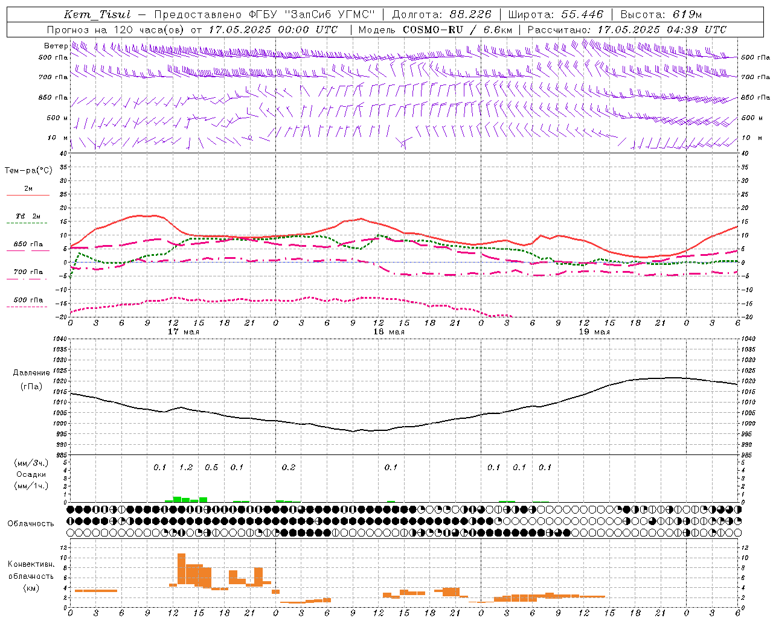This screenshot has height=618, width=773.
Task: Click the (км) unit under convective cloudiness
Action: tap(31, 588)
